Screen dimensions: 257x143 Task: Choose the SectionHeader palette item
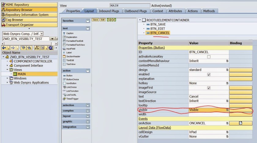[x=73, y=56]
